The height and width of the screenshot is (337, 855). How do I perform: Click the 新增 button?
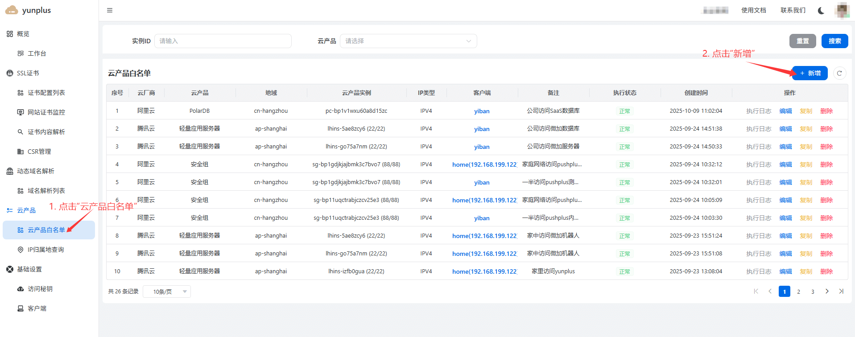pos(810,73)
